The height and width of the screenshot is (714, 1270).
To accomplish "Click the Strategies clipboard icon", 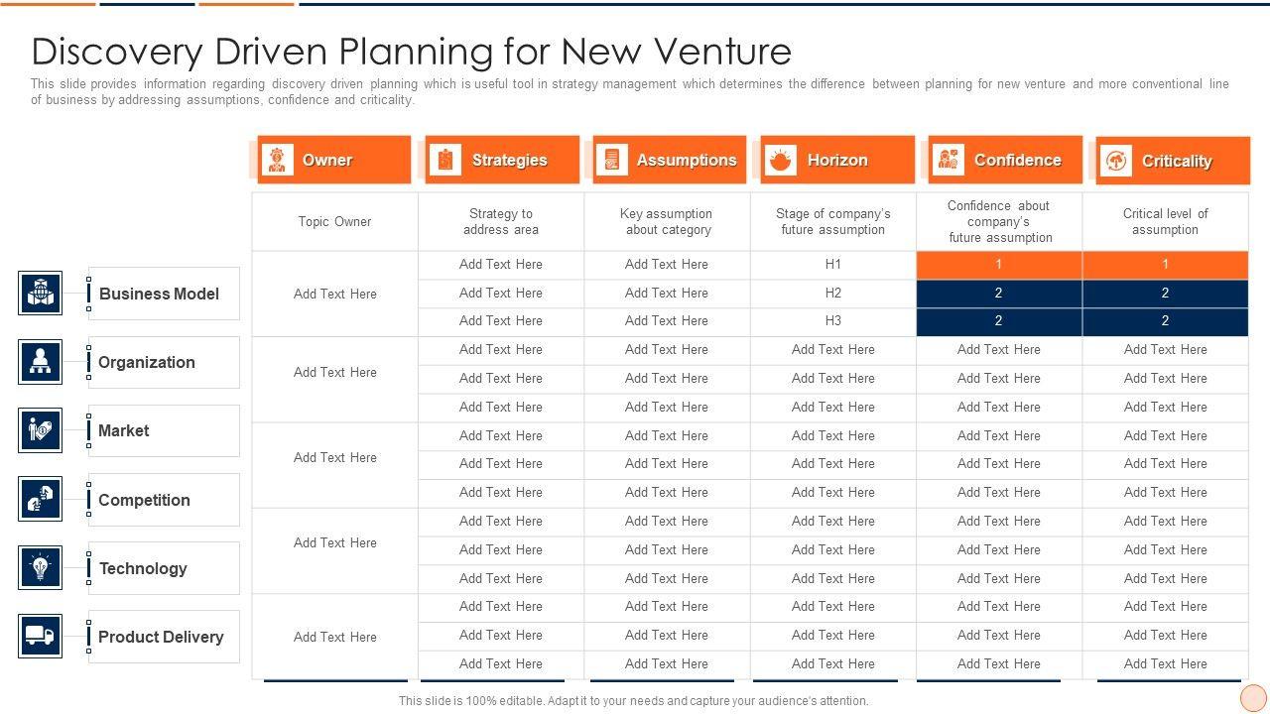I will pos(445,160).
